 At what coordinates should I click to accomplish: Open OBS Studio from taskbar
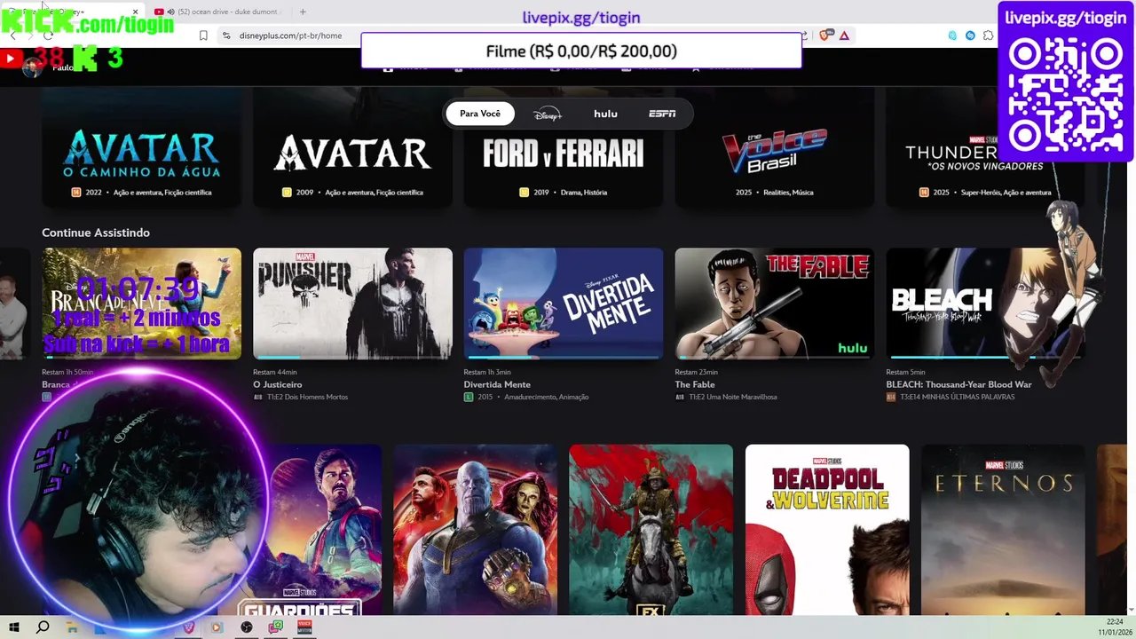tap(247, 627)
